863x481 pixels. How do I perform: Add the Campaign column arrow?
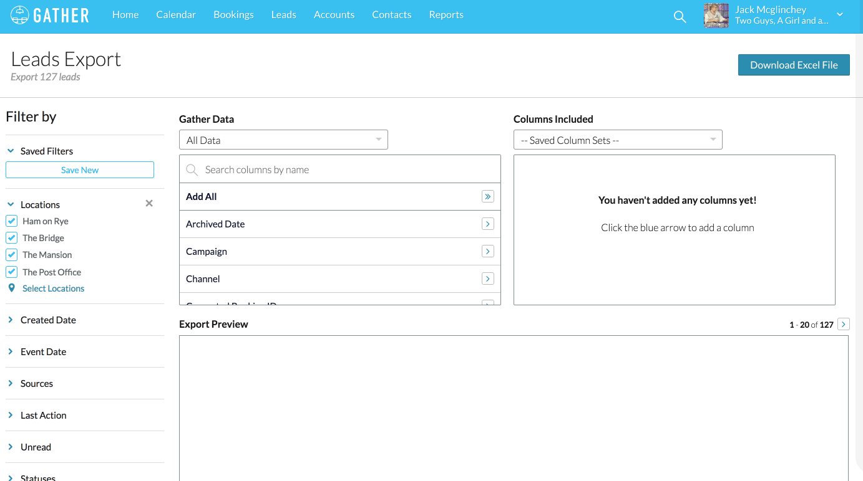click(488, 251)
